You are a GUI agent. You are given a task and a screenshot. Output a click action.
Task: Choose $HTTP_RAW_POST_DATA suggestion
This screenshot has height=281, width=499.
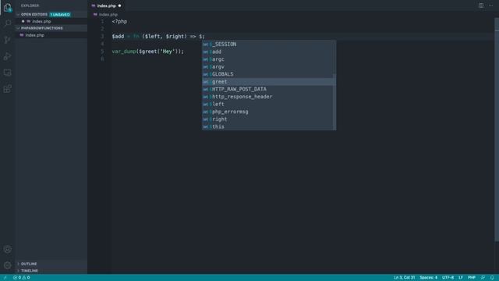coord(268,89)
